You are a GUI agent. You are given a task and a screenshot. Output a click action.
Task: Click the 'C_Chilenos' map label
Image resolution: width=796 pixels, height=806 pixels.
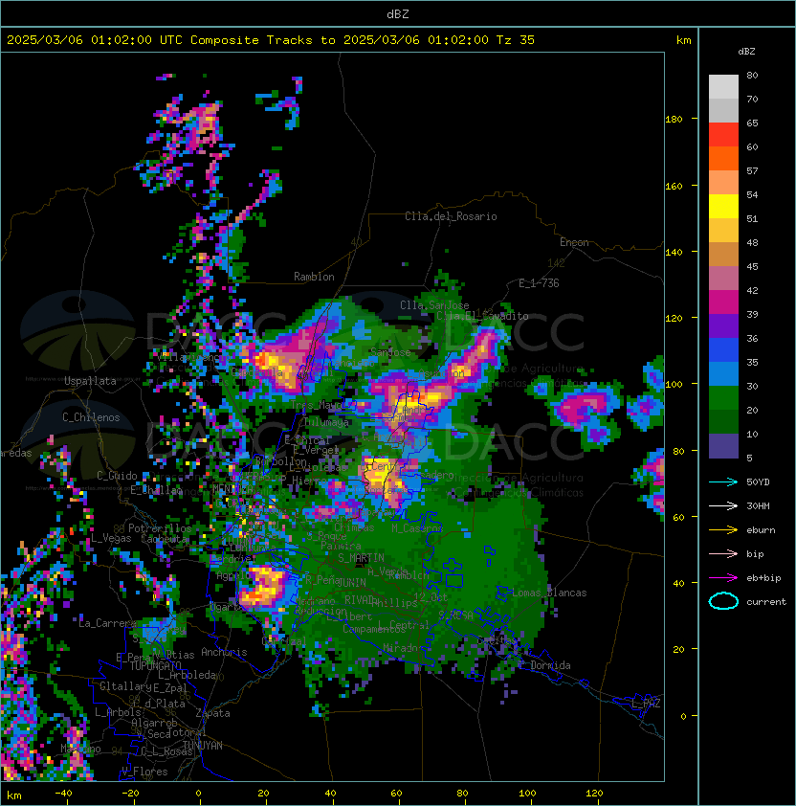point(91,417)
